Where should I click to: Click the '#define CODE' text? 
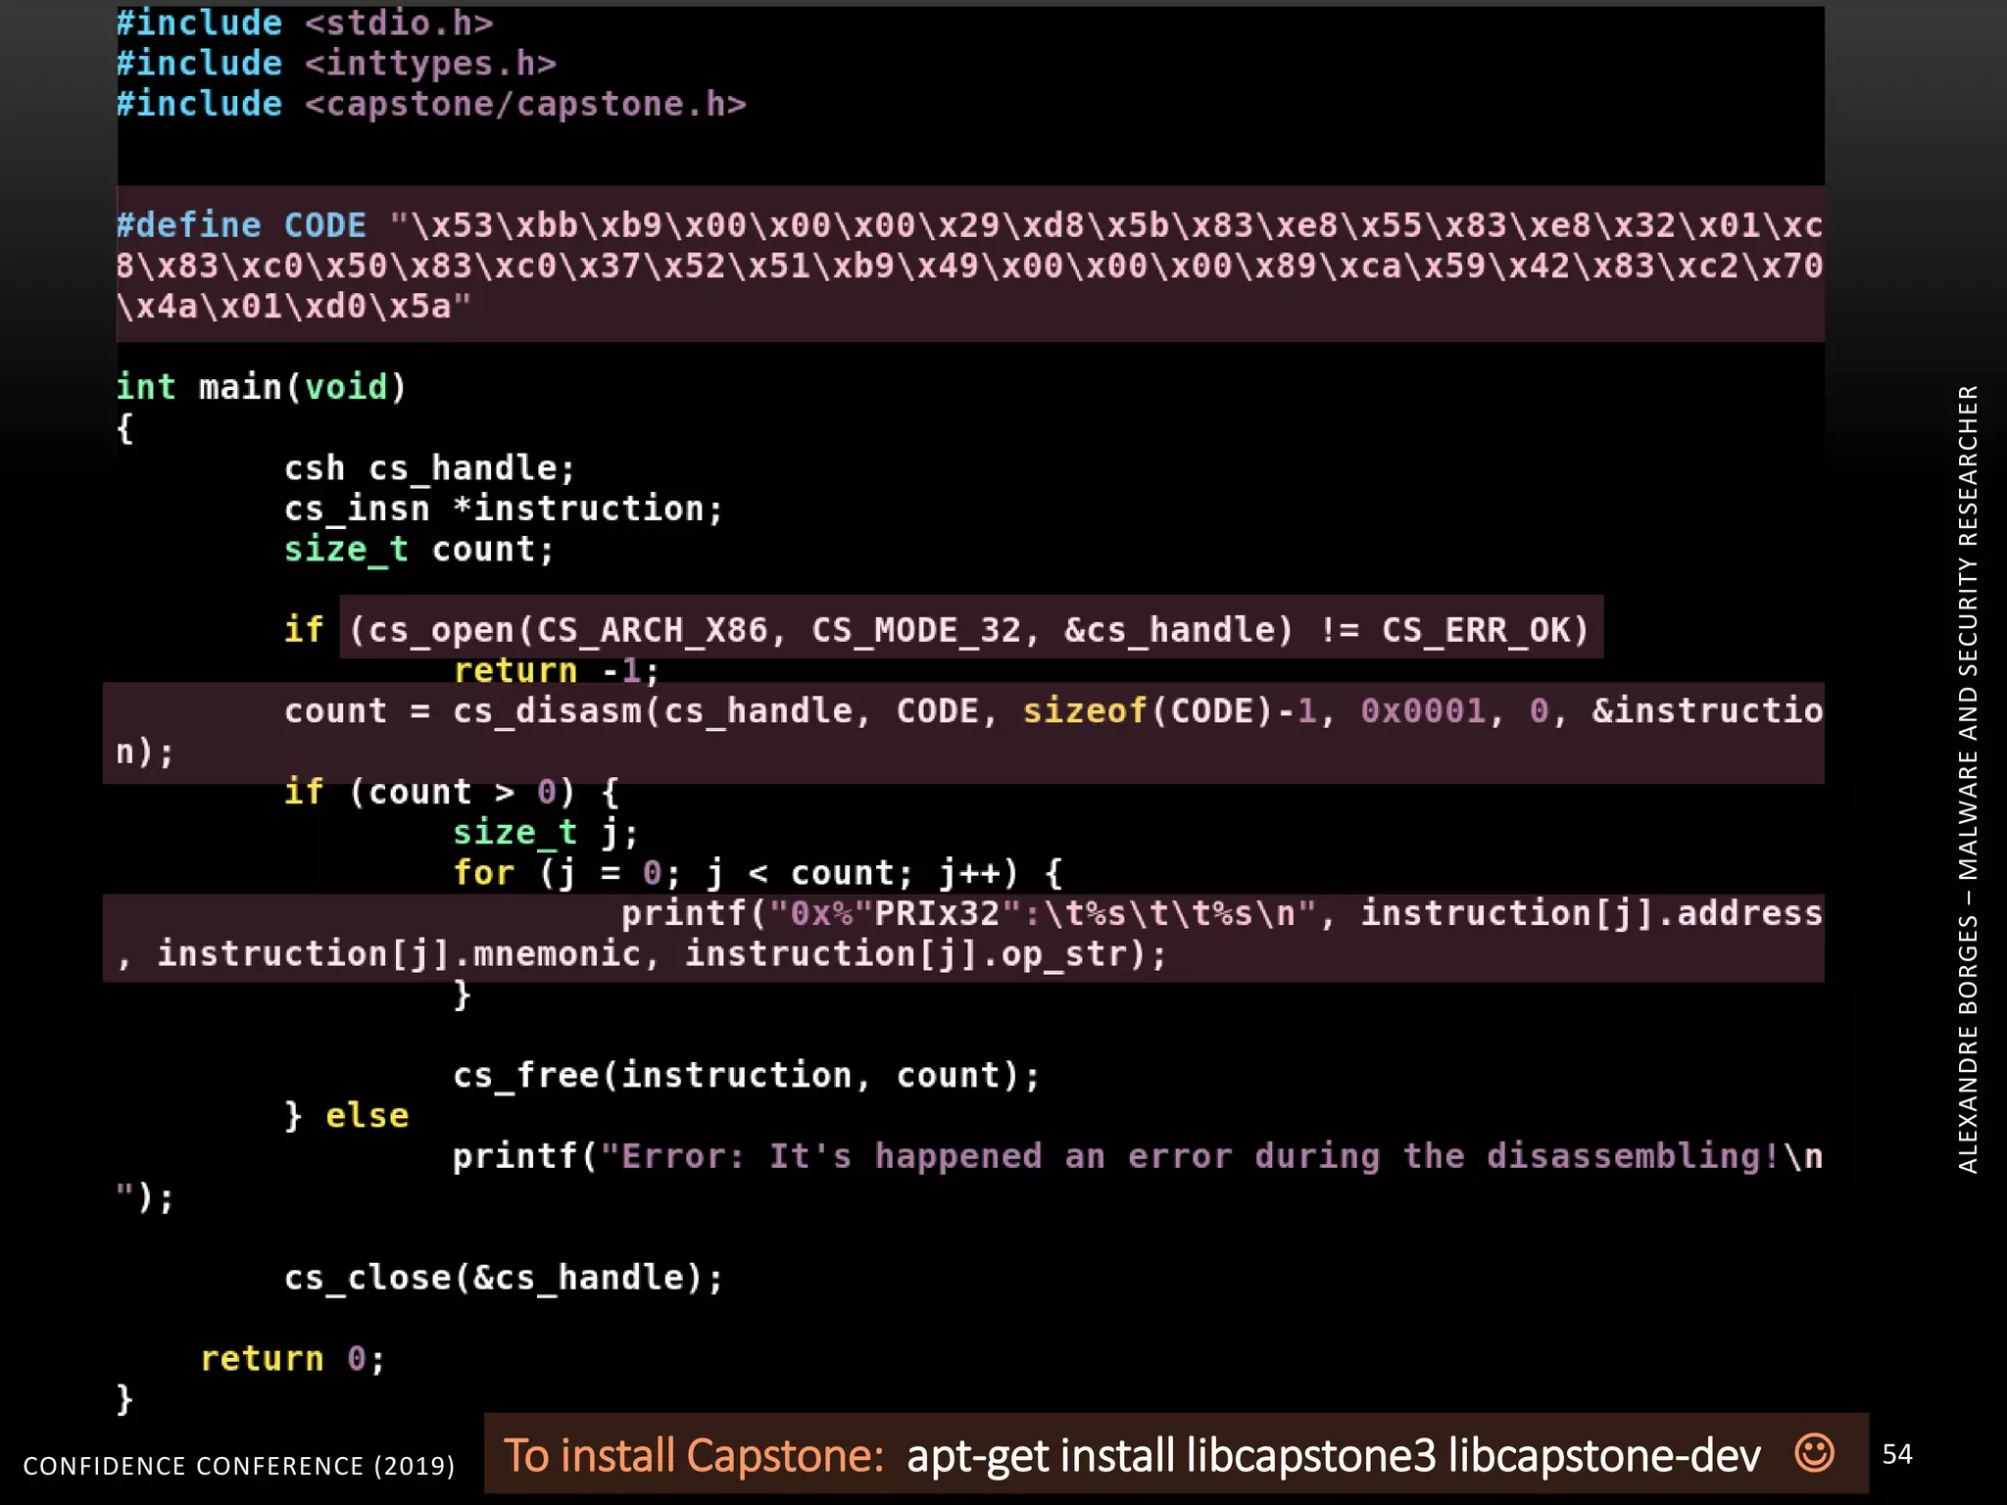[241, 225]
